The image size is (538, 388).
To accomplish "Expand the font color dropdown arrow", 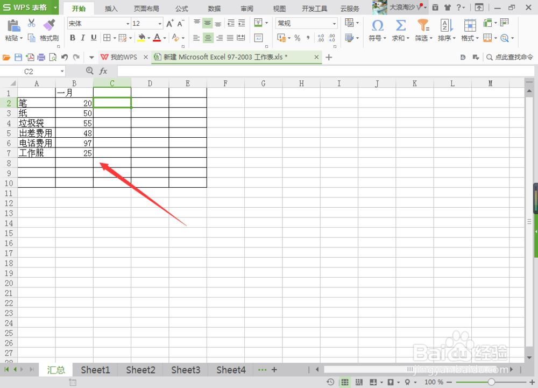I will pos(165,38).
